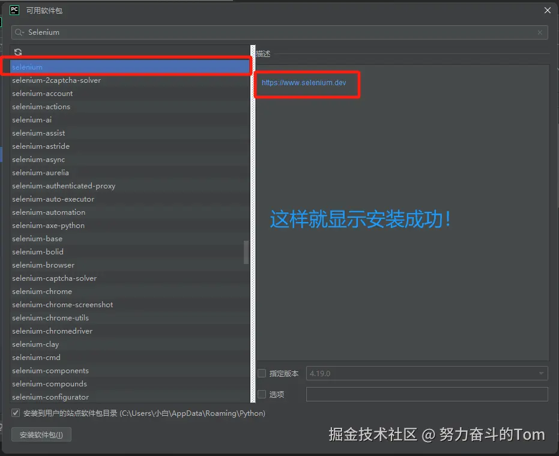Open the https://www.selenium.dev link

(304, 83)
